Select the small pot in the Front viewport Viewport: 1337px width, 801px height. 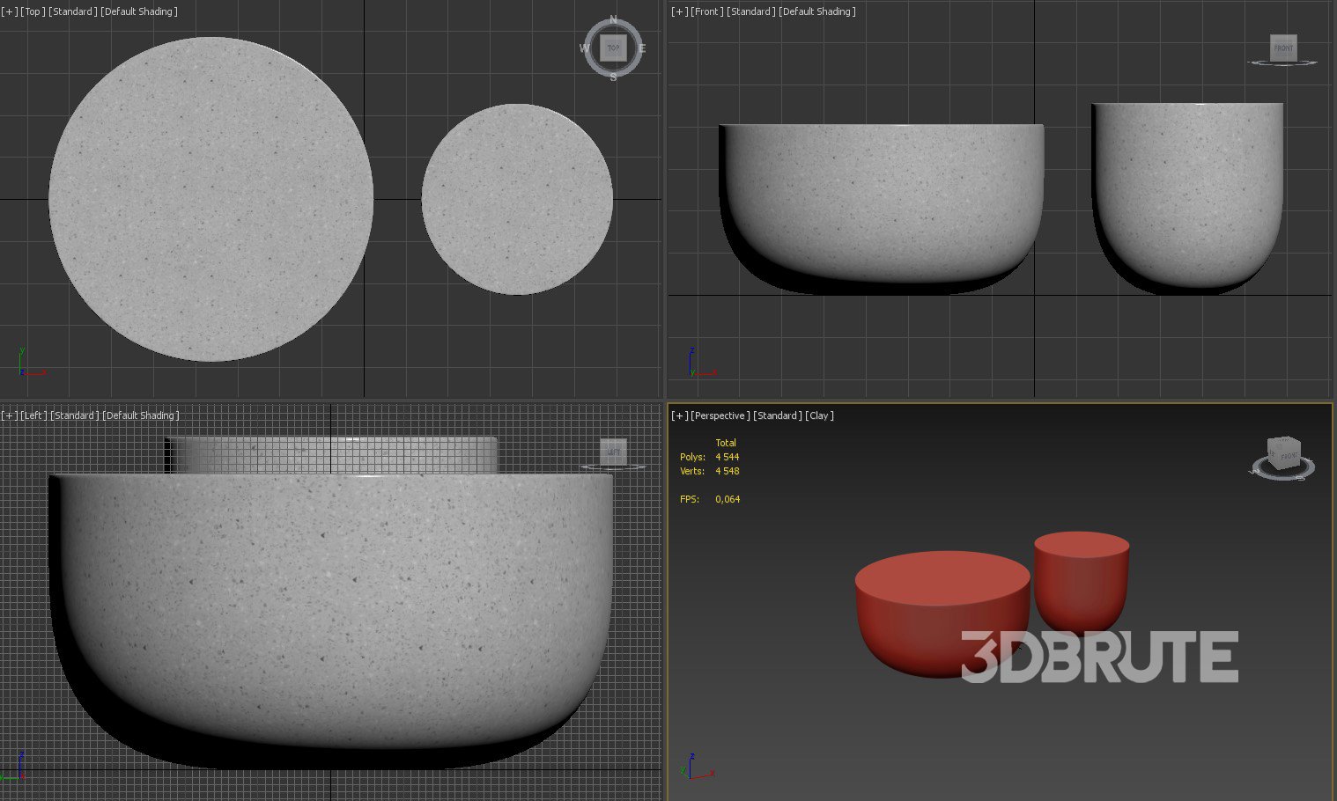tap(1187, 194)
